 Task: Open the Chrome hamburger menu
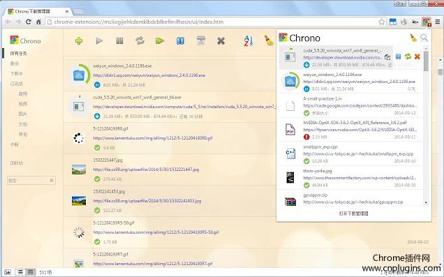point(438,22)
